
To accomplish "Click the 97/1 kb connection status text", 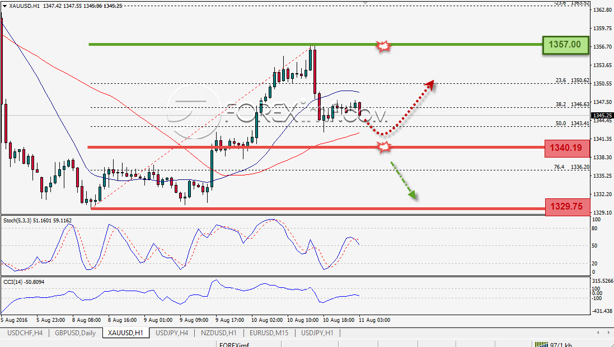I will (x=561, y=345).
